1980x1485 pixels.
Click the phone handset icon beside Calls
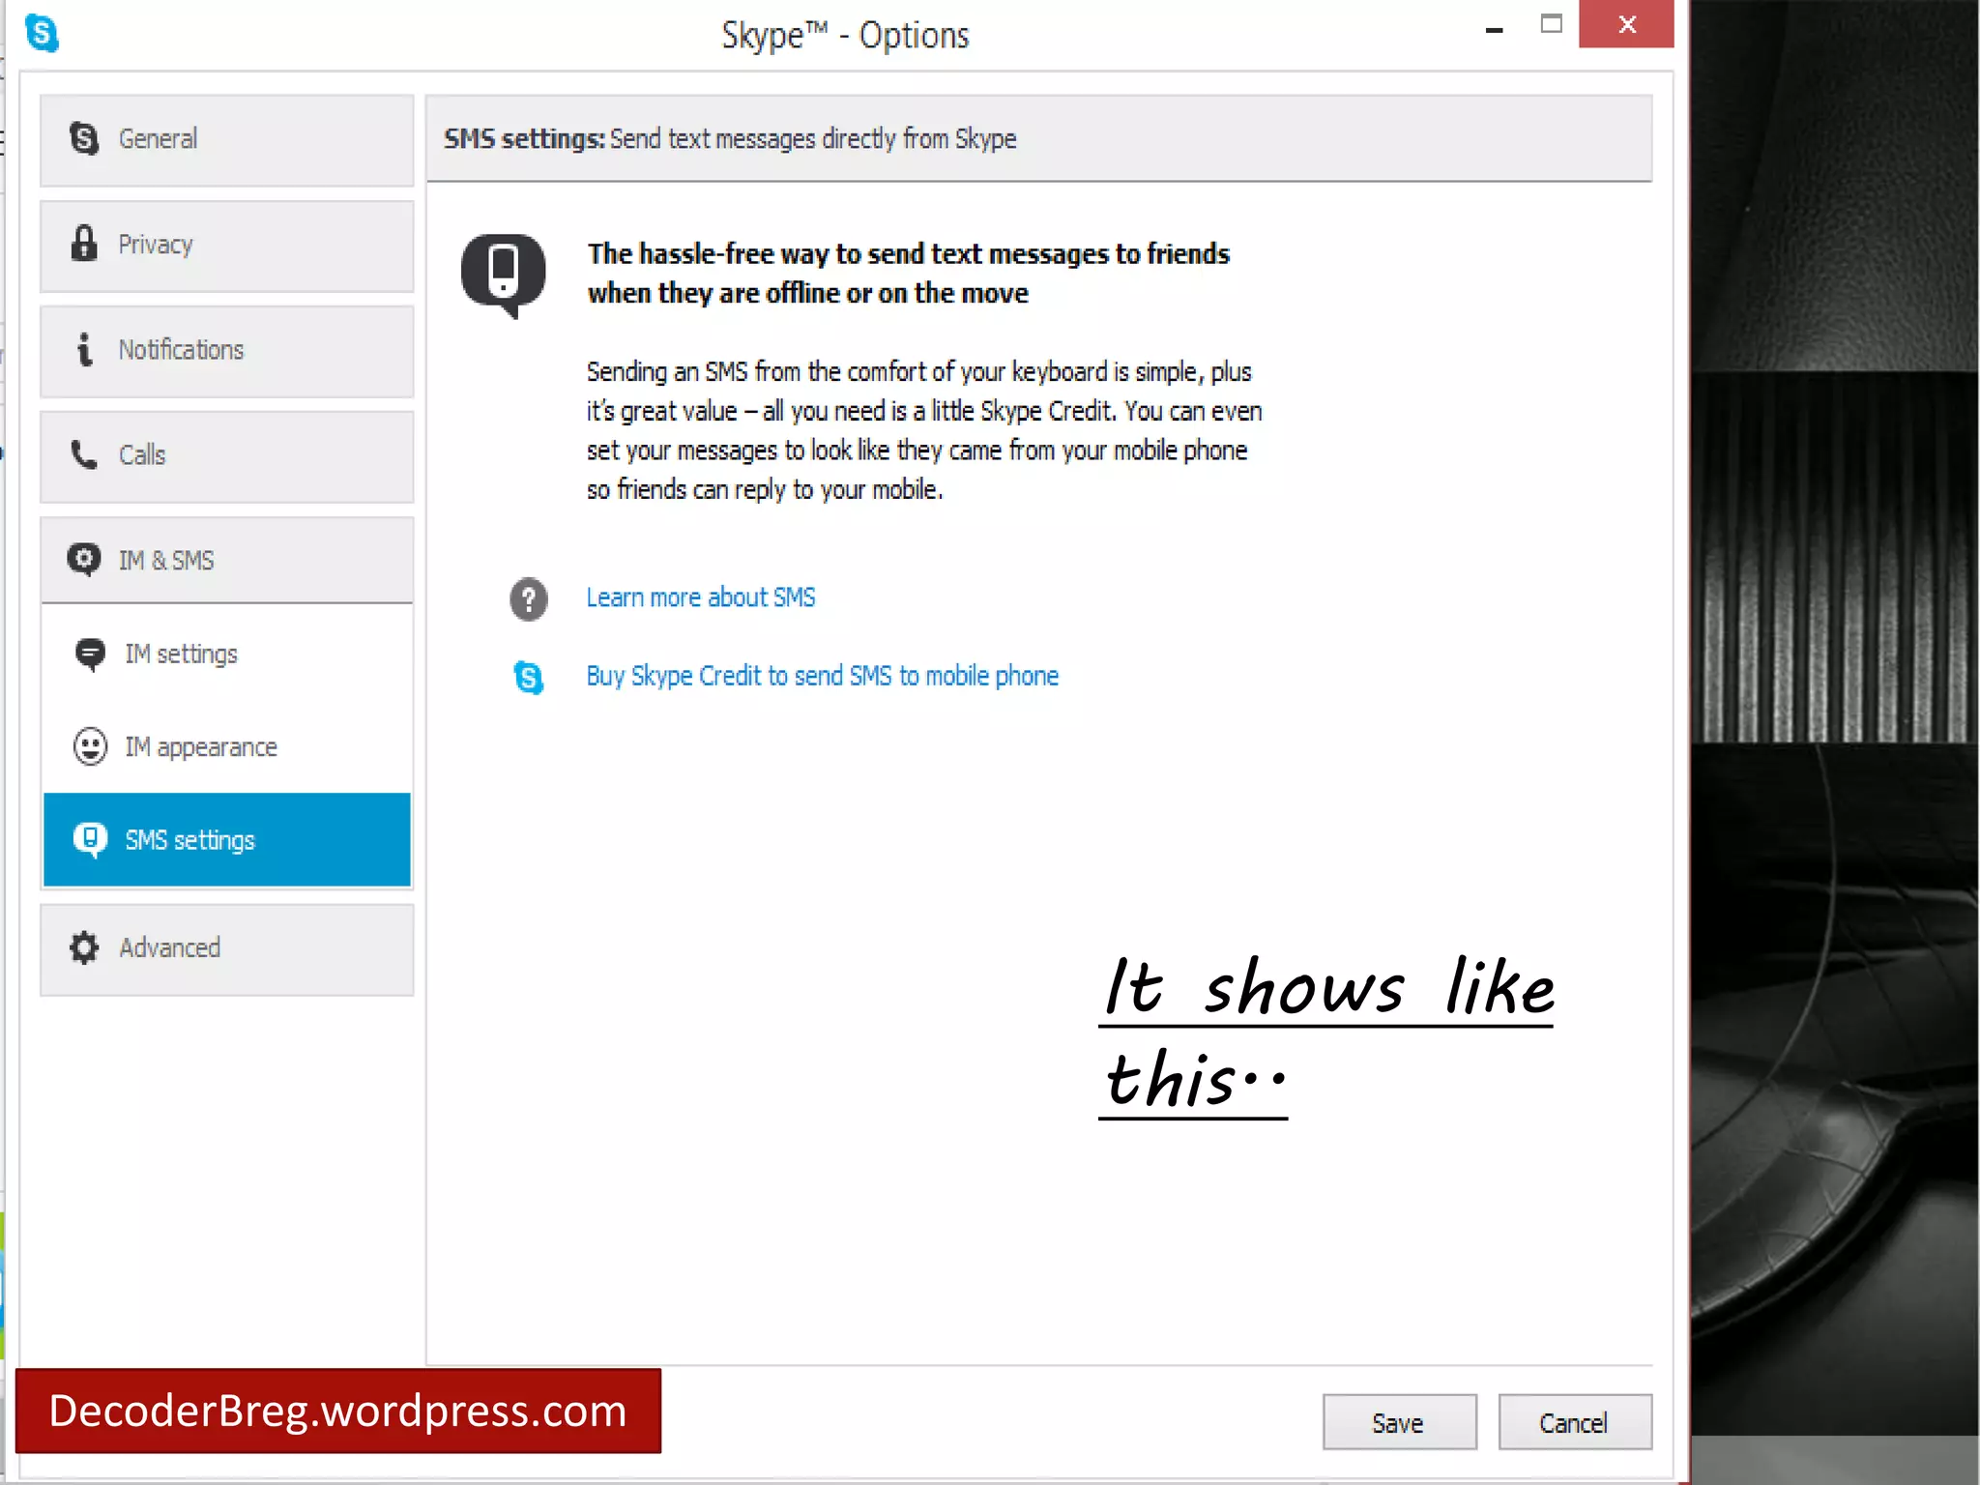point(84,454)
